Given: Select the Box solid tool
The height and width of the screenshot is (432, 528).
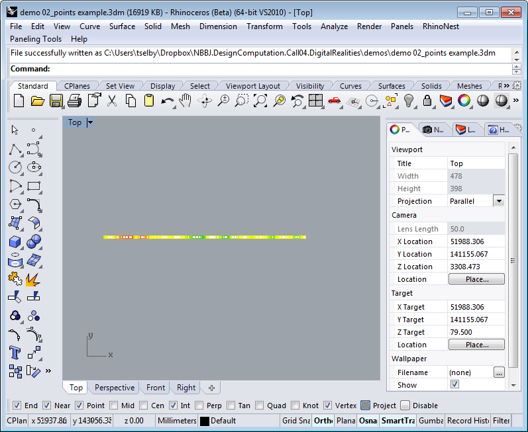Looking at the screenshot, I should click(15, 241).
